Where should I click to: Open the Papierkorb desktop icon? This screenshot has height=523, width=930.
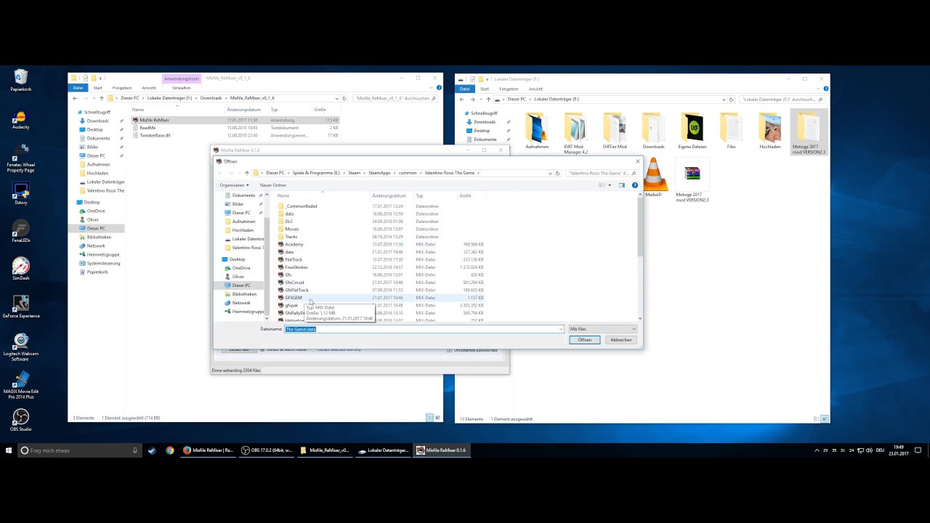21,80
